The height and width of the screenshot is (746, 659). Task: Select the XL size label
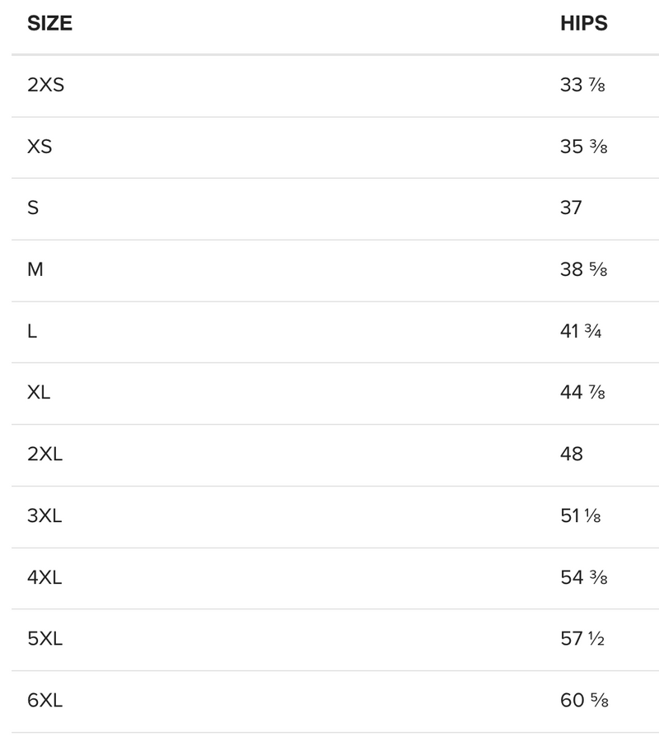click(x=39, y=393)
